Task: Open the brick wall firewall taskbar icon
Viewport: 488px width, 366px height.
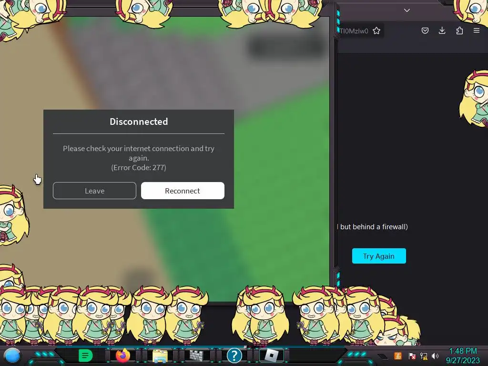Action: (x=197, y=356)
